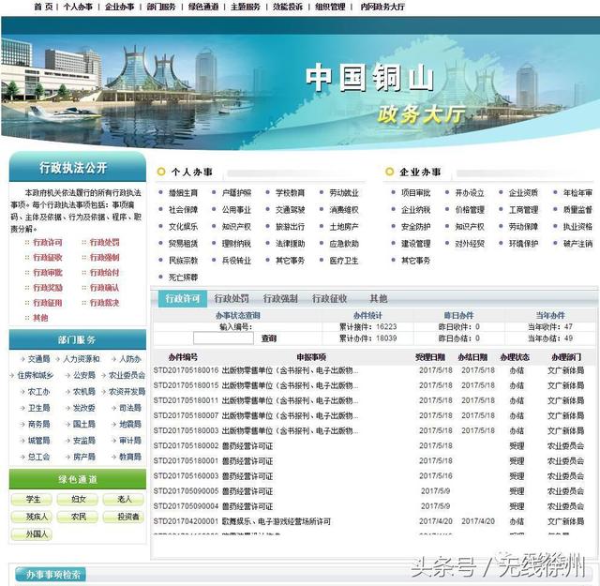
Task: Open the 审计局 department link
Action: coord(130,441)
